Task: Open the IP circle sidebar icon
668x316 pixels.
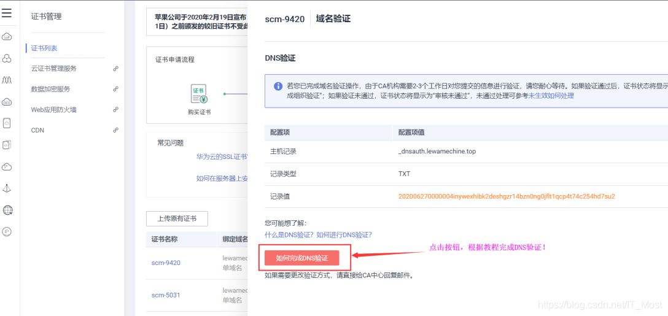Action: pos(7,231)
